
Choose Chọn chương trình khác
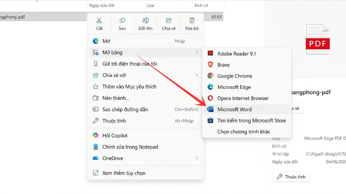coord(247,131)
